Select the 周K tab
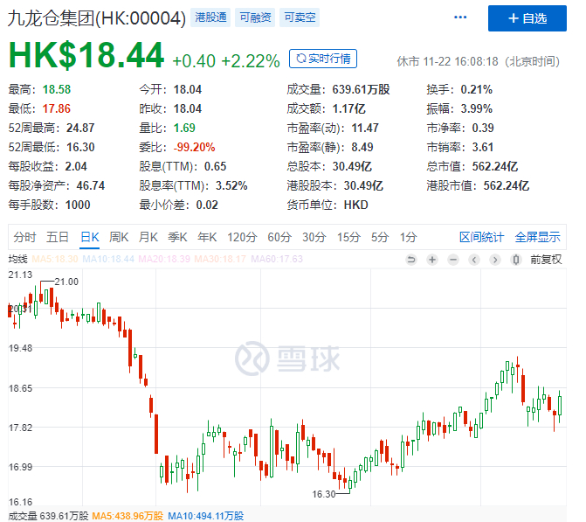586x522 pixels. click(119, 237)
